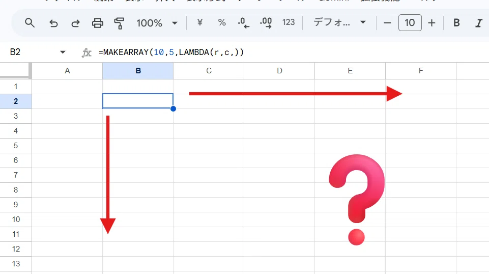489x274 pixels.
Task: Toggle italic formatting
Action: pyautogui.click(x=479, y=23)
